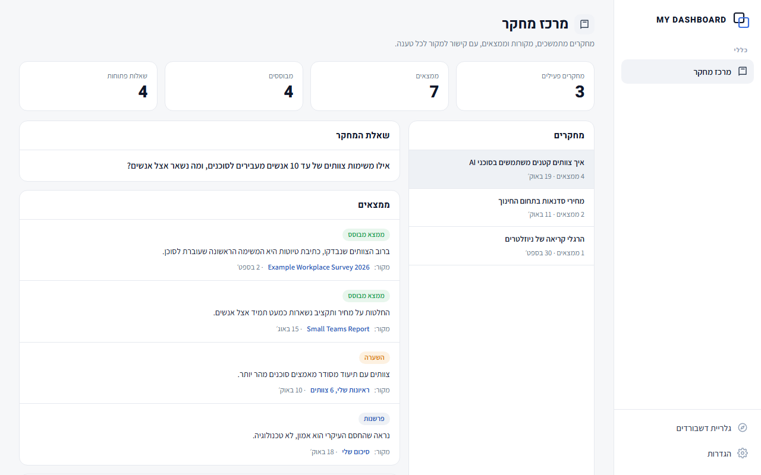Open source link Small Teams Report
The width and height of the screenshot is (761, 475).
(338, 329)
